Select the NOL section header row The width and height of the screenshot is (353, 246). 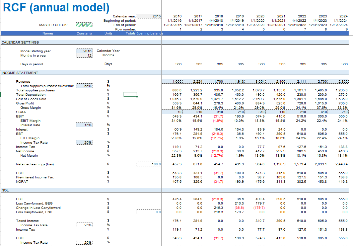pyautogui.click(x=5, y=190)
